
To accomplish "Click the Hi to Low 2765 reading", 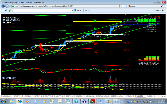I will (151, 30).
